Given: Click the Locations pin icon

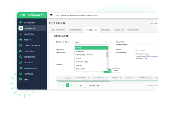Looking at the screenshot, I should [21, 34].
